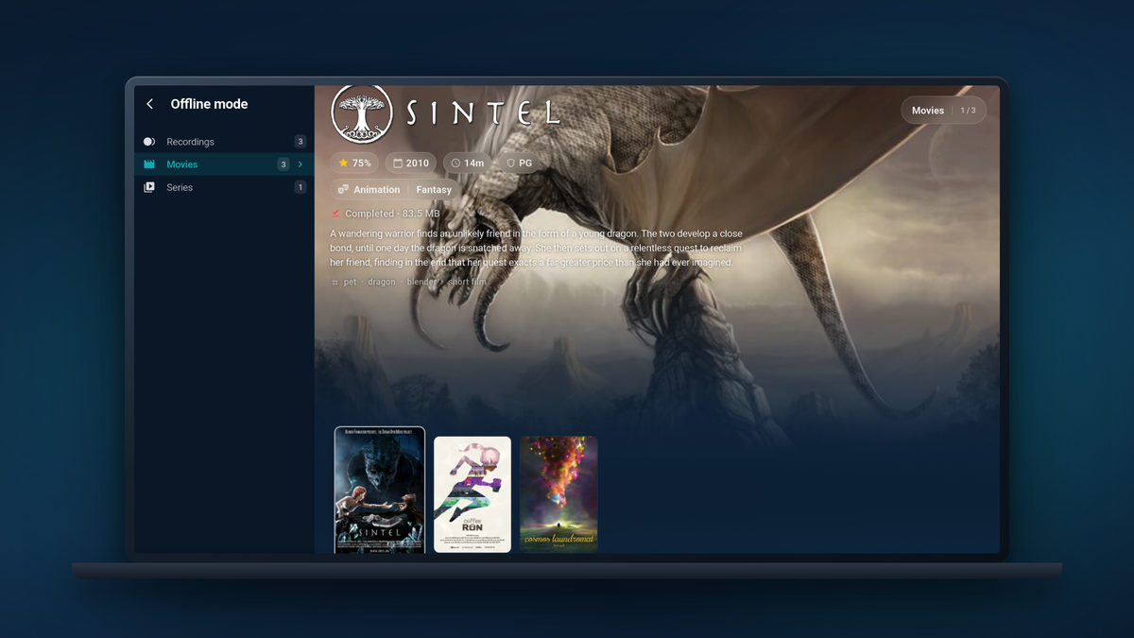Click the Movies count badge 3

pyautogui.click(x=283, y=164)
